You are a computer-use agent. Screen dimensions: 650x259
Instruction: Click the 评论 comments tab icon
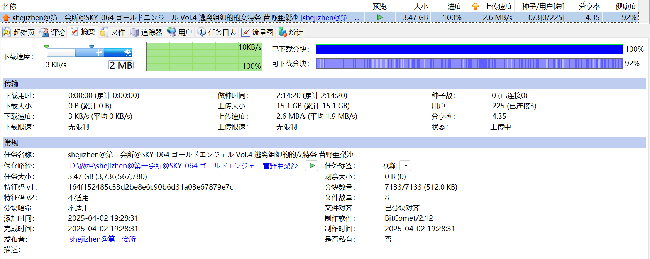pos(44,32)
